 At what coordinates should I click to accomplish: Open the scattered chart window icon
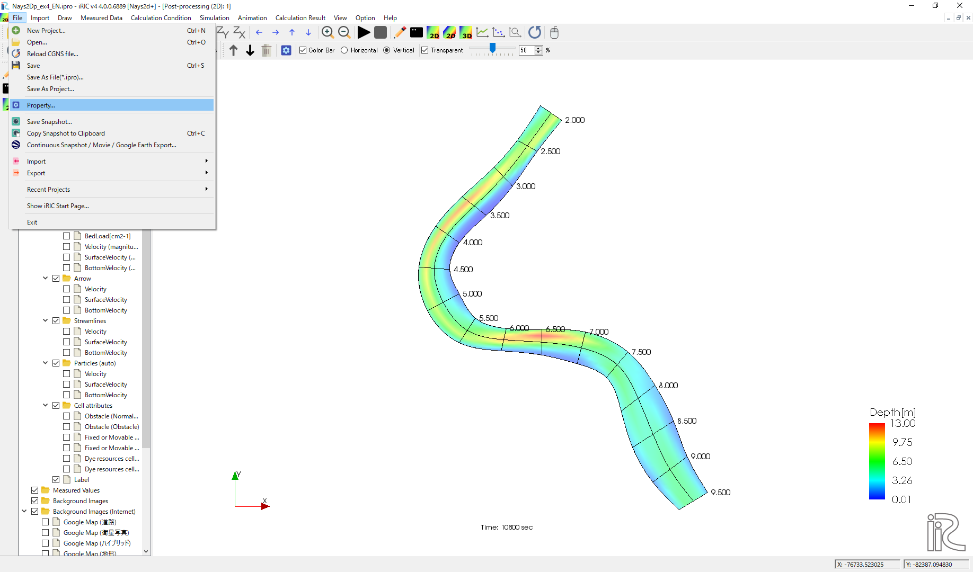tap(499, 32)
